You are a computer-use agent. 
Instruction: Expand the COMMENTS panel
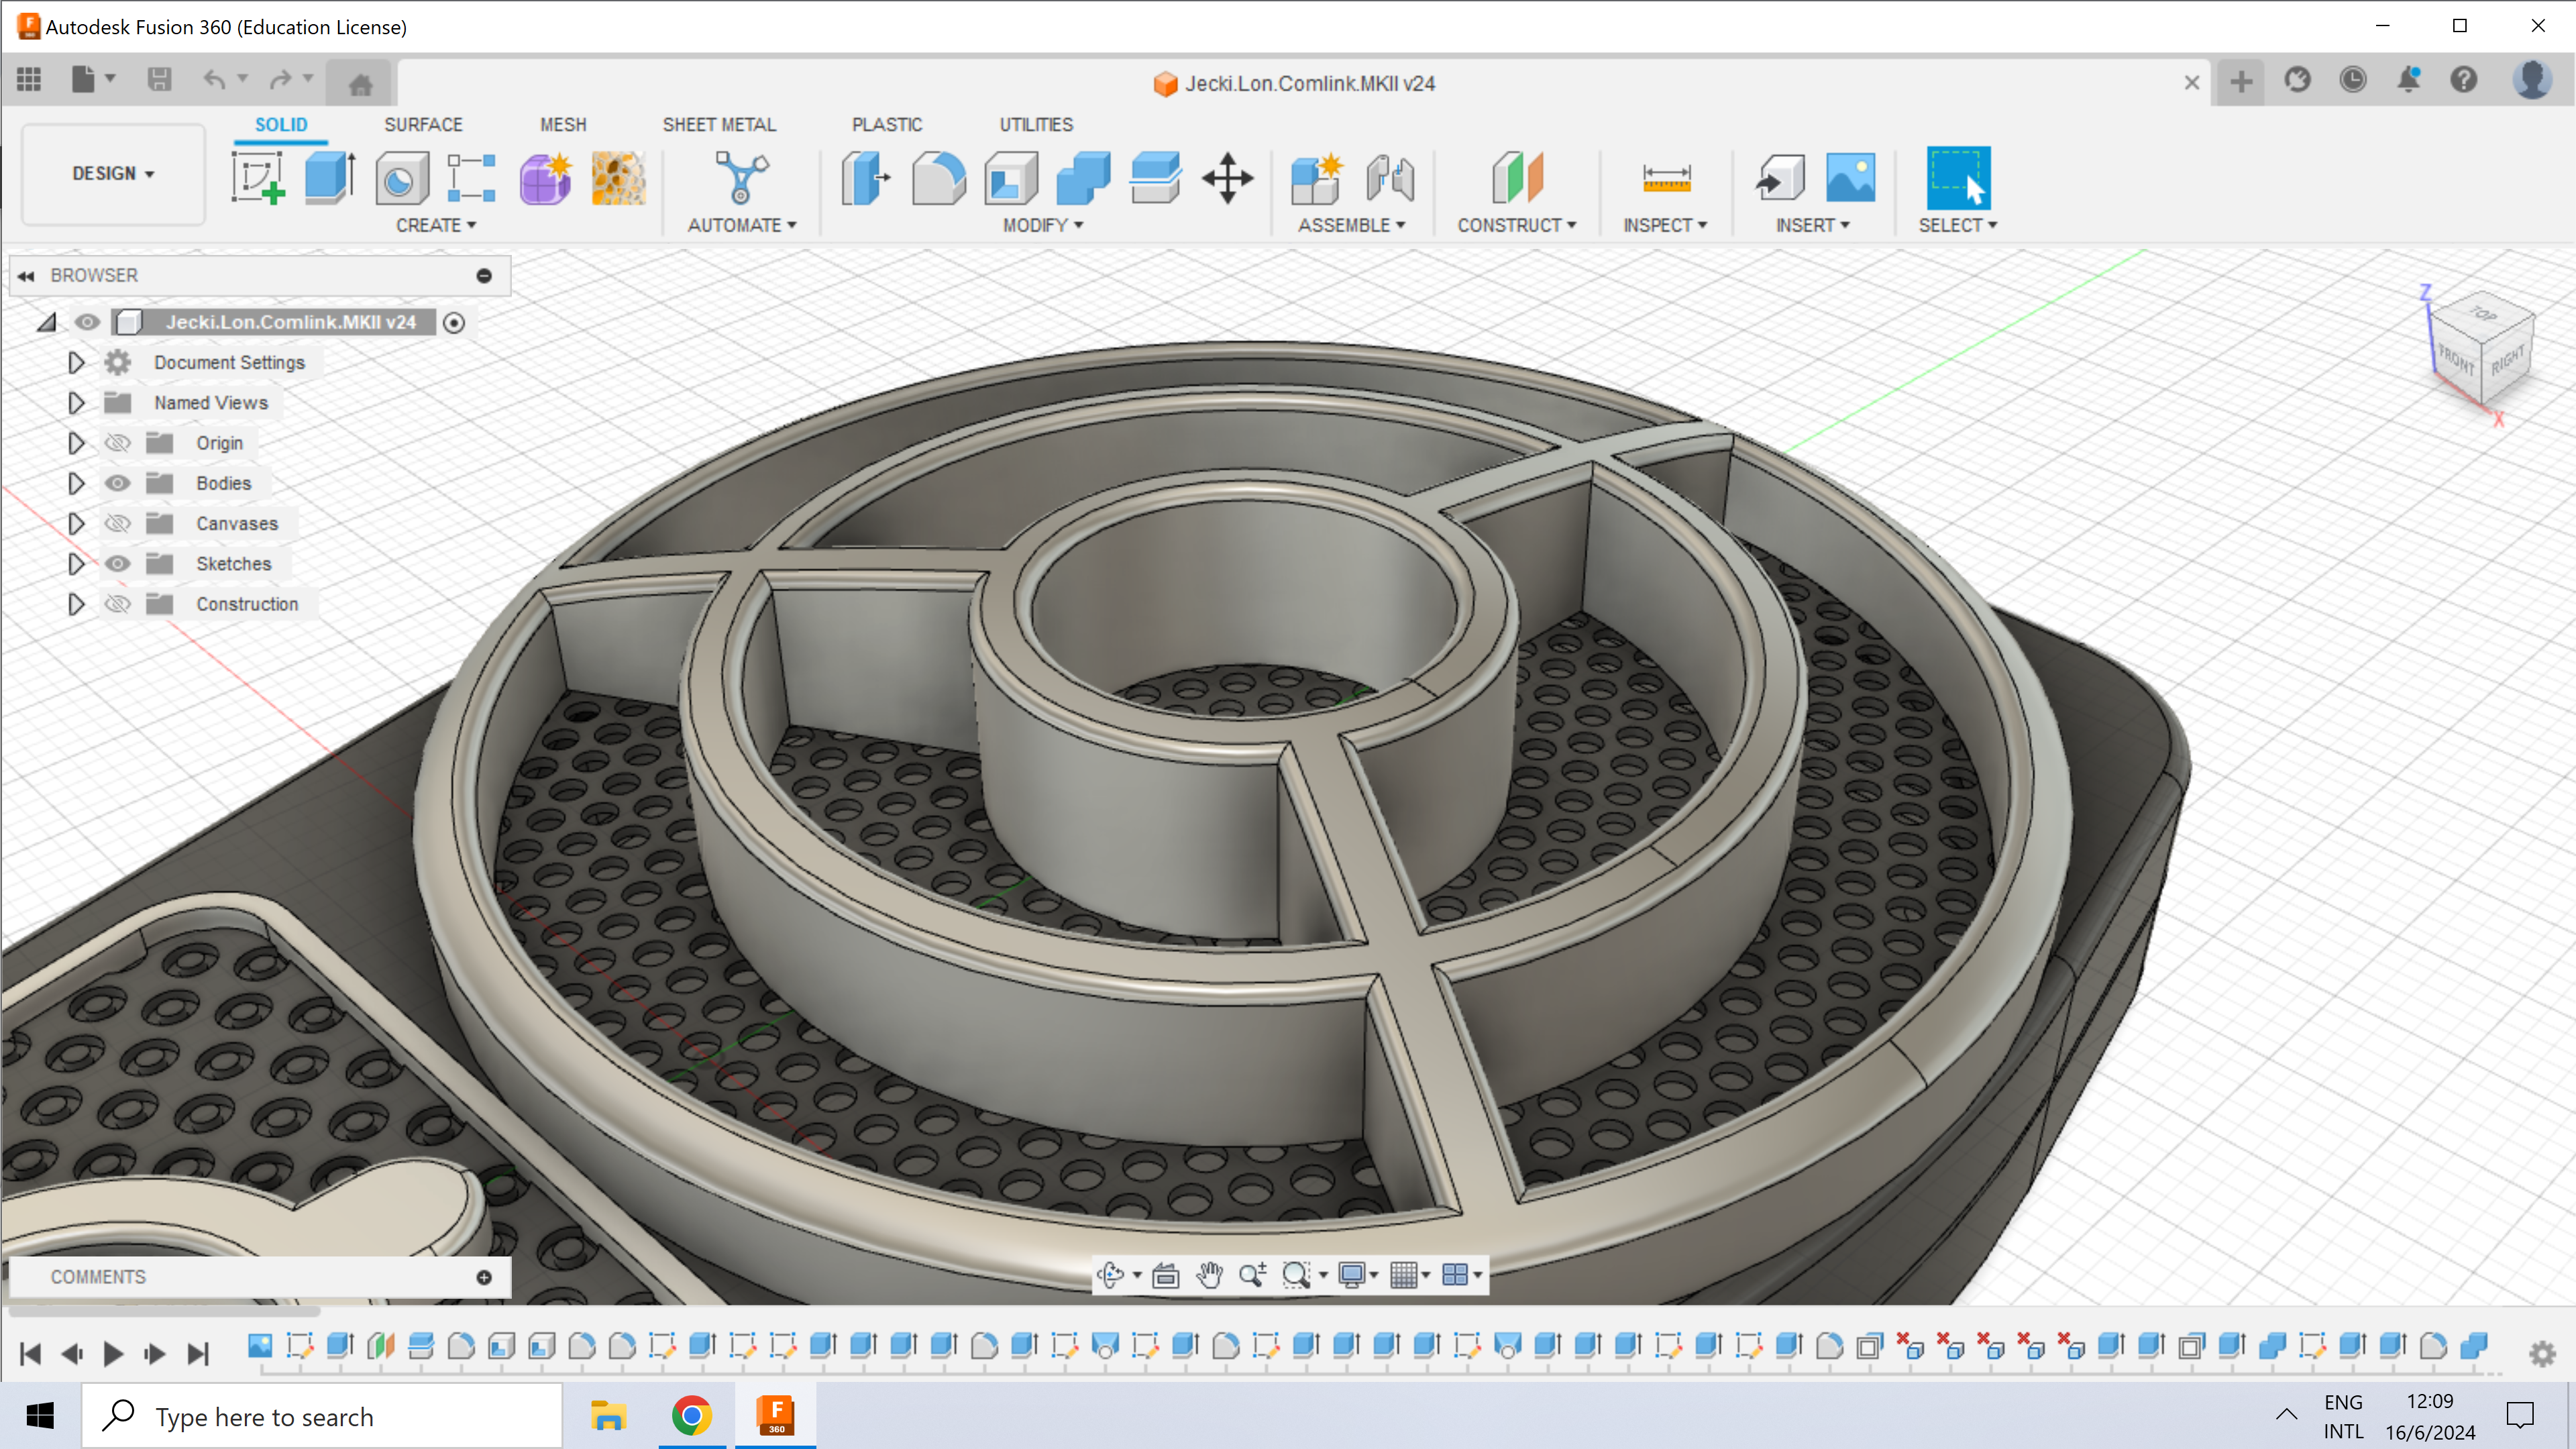click(x=484, y=1277)
